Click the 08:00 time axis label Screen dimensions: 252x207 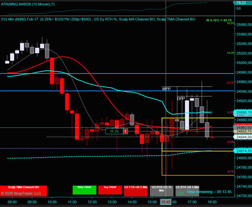point(12,202)
